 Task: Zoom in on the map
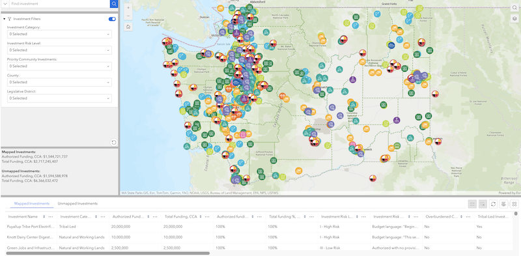pos(128,7)
